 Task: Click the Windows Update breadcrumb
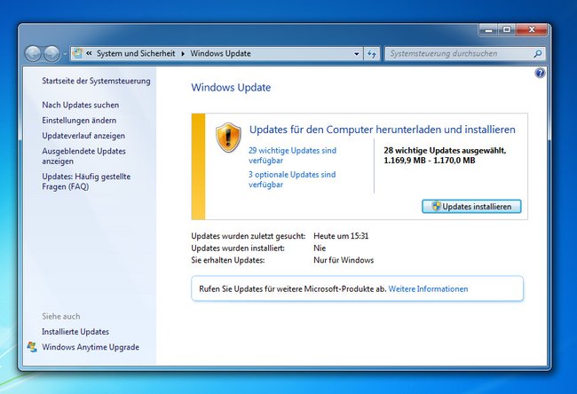[x=220, y=54]
